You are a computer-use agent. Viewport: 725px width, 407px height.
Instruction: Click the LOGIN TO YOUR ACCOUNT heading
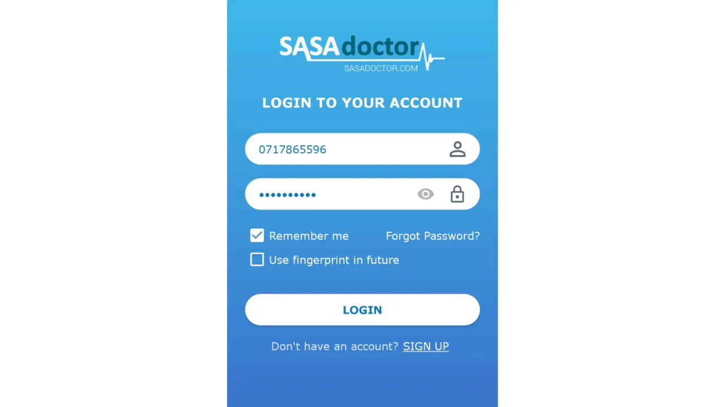pyautogui.click(x=362, y=103)
